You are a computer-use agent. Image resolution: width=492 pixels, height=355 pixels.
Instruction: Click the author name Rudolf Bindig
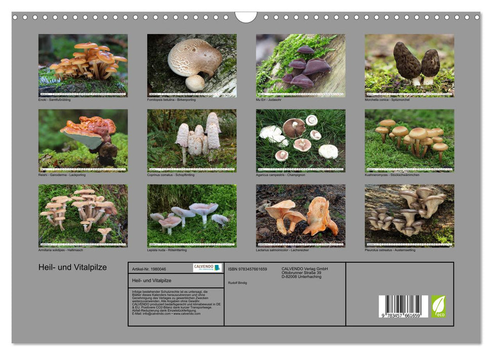click(237, 282)
